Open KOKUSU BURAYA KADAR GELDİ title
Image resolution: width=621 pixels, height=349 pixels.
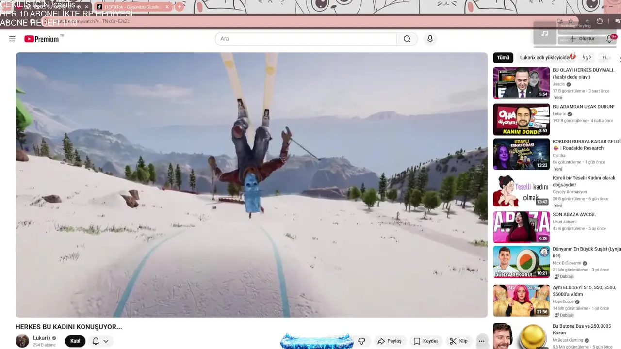pyautogui.click(x=586, y=145)
